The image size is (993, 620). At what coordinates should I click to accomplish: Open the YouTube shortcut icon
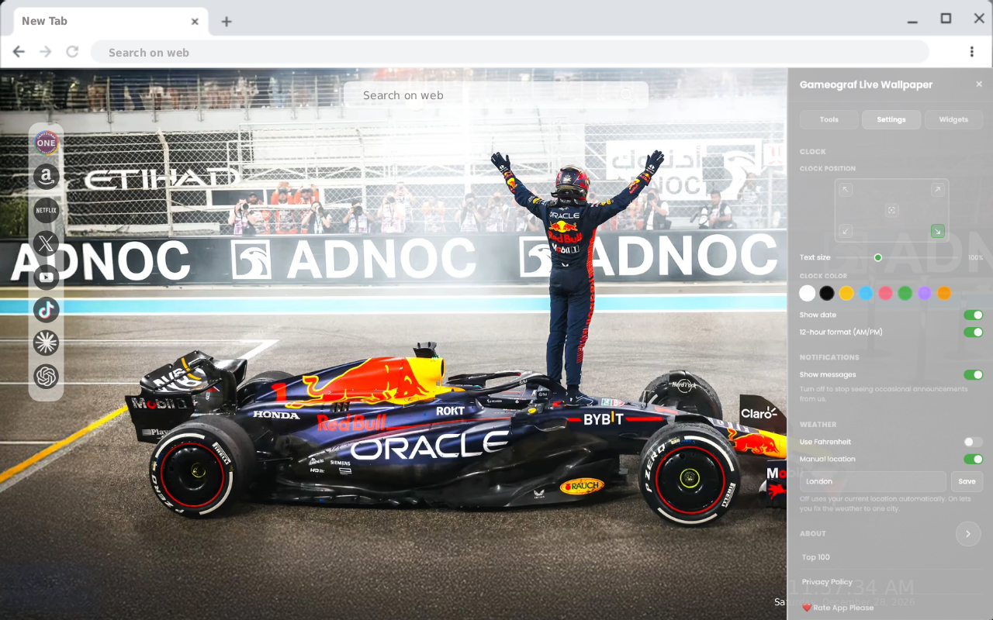(x=47, y=277)
